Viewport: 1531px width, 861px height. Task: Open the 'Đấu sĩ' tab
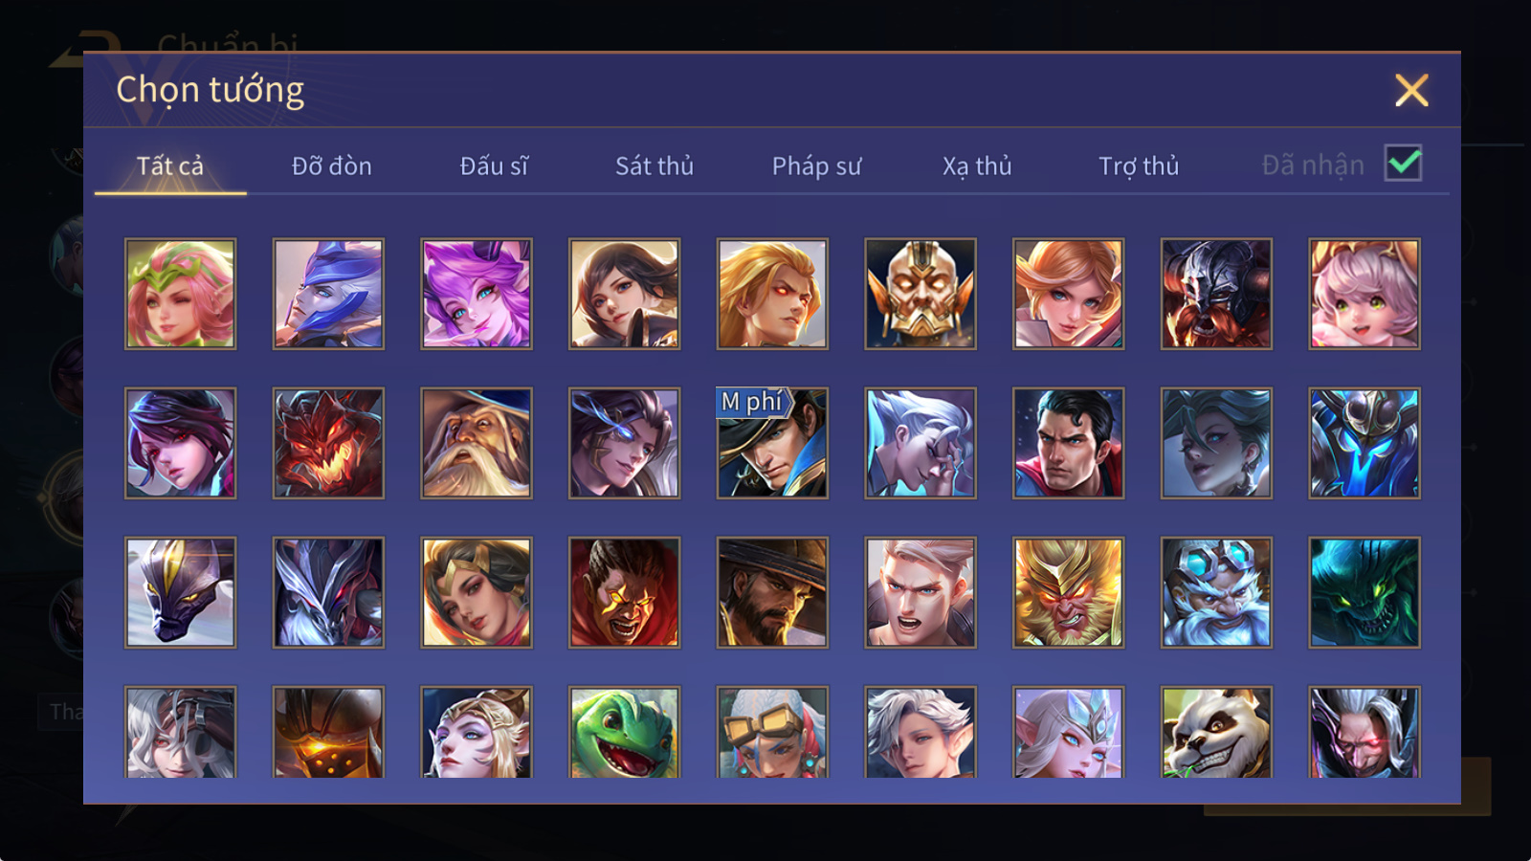(494, 166)
